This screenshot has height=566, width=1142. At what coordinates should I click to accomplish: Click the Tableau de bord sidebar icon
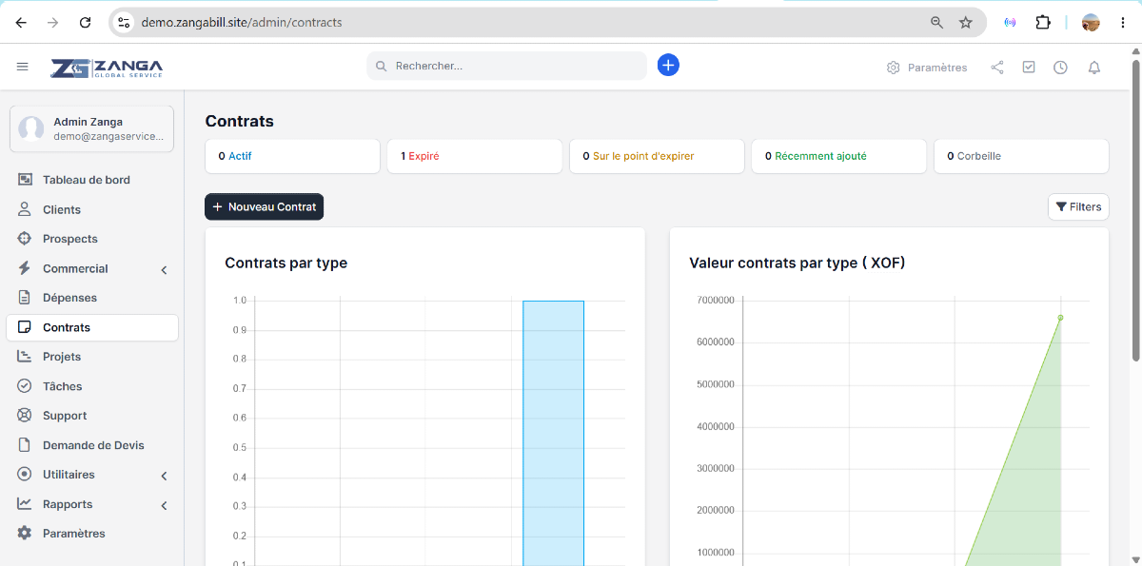tap(25, 180)
